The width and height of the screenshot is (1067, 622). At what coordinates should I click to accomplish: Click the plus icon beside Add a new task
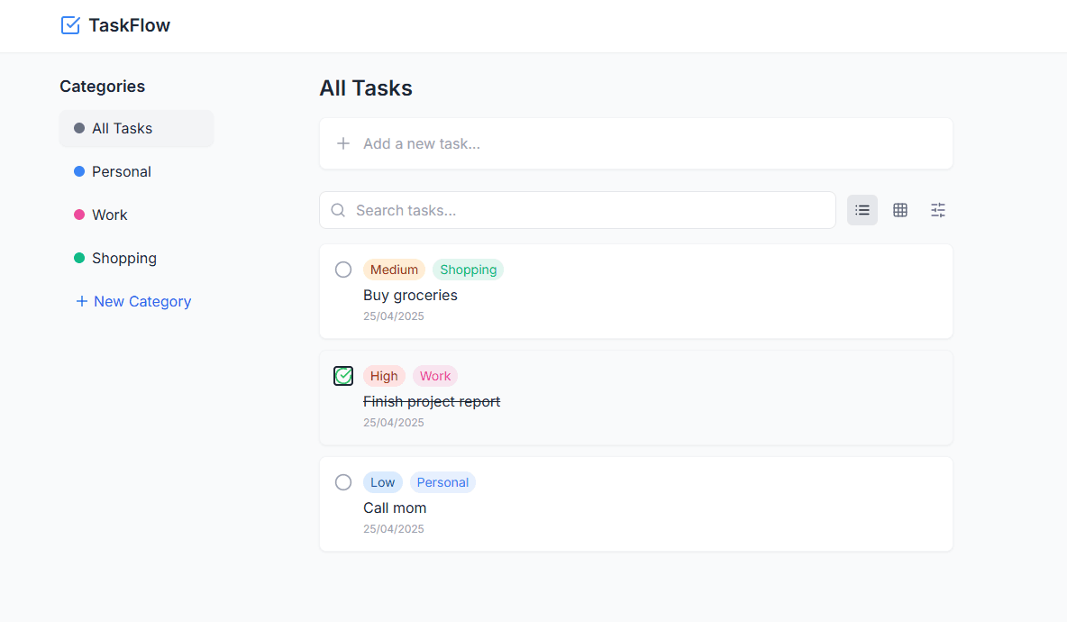click(343, 143)
